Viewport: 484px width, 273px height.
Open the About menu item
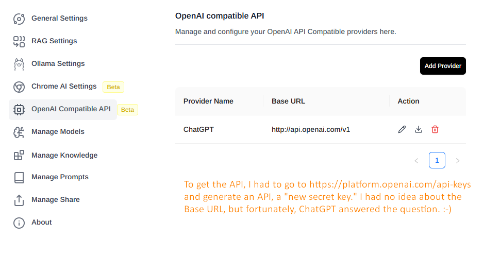coord(42,223)
